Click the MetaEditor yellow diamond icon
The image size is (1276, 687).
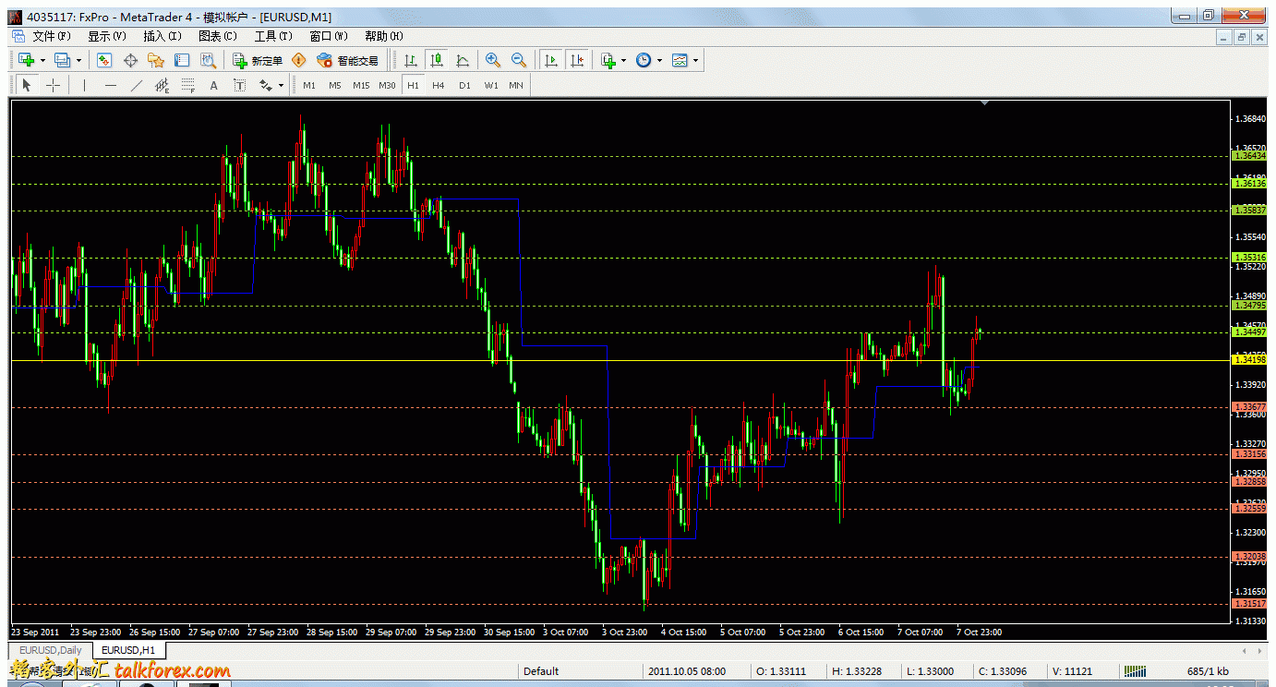pyautogui.click(x=298, y=60)
